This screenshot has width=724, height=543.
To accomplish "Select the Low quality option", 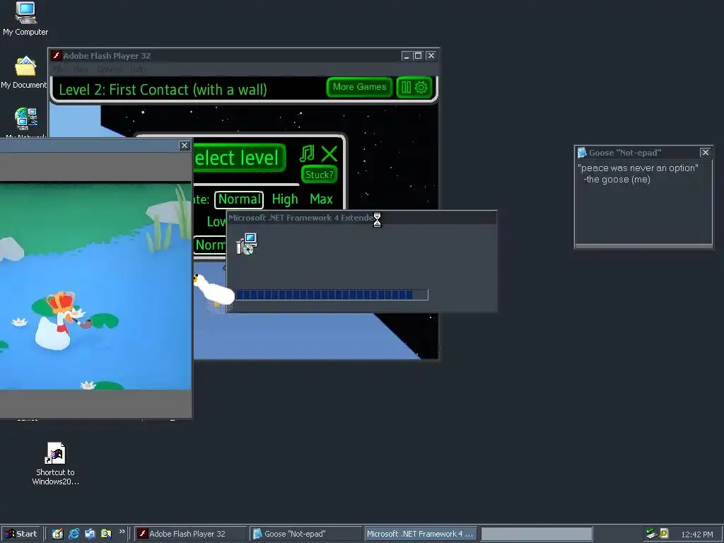I will point(216,221).
